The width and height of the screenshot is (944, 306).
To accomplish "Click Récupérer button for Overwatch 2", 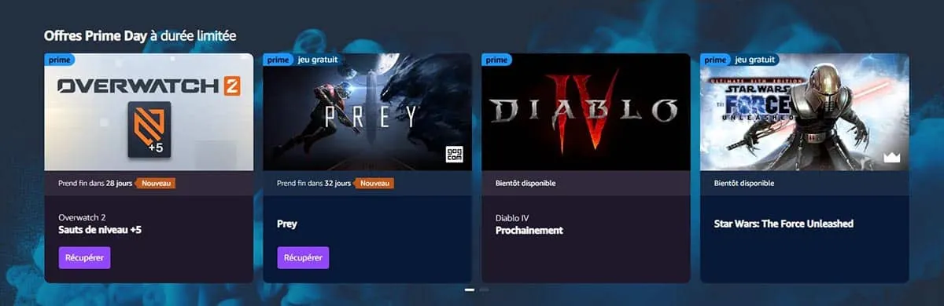I will (x=84, y=257).
